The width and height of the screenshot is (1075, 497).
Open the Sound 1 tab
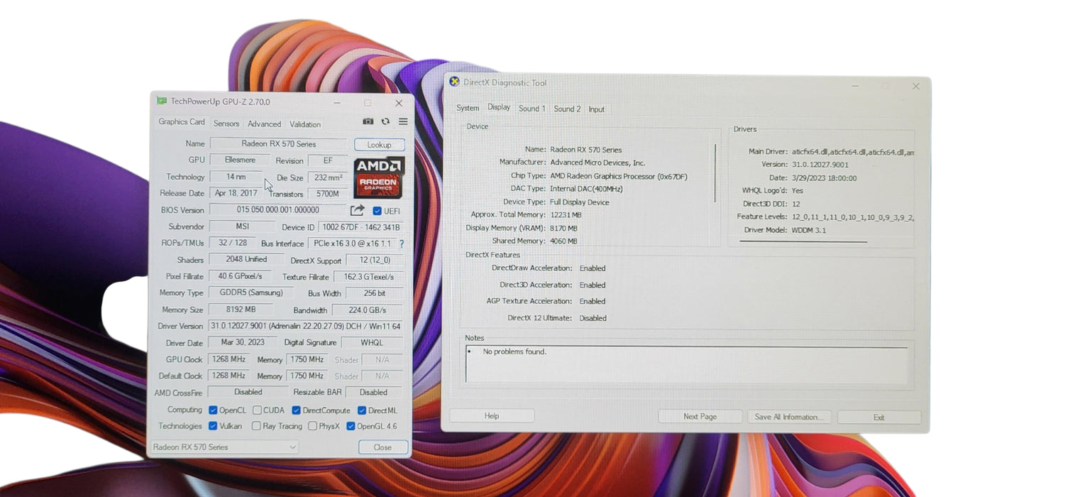point(532,109)
